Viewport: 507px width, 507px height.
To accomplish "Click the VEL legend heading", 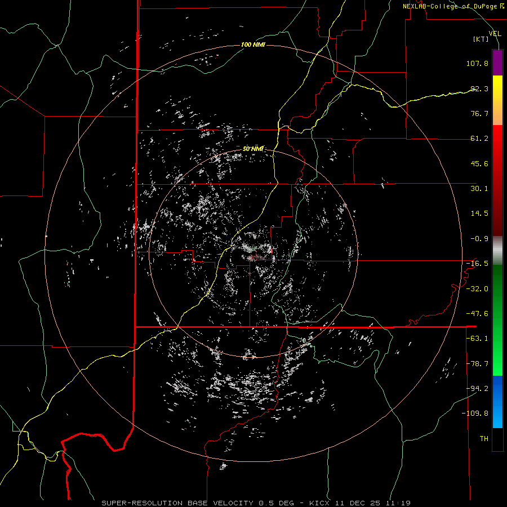I will click(x=495, y=33).
